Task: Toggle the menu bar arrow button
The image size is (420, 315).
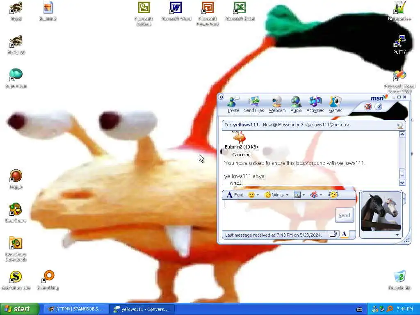Action: click(221, 97)
